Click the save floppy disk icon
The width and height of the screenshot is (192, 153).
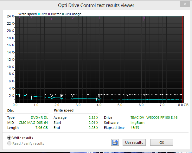click(x=115, y=142)
